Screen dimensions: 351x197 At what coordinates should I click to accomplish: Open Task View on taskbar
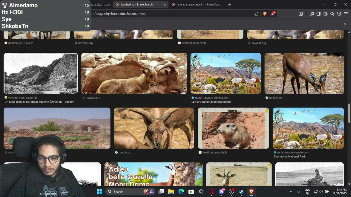[x=161, y=192]
